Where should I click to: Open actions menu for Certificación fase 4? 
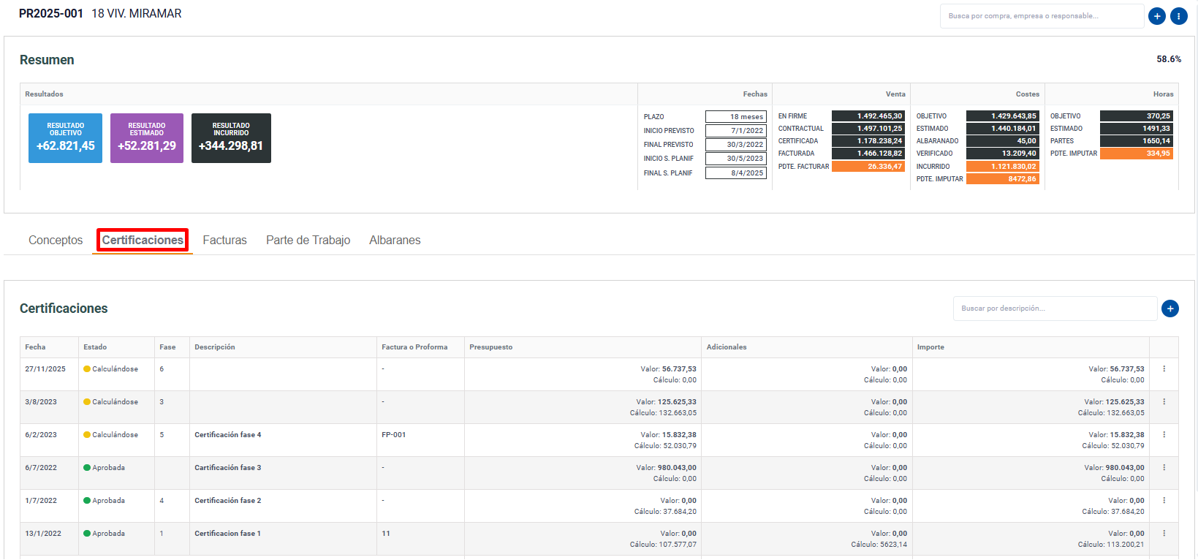click(1164, 435)
